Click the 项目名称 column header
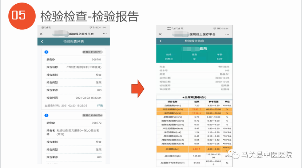Image resolution: width=302 pixels, height=168 pixels. click(172, 102)
